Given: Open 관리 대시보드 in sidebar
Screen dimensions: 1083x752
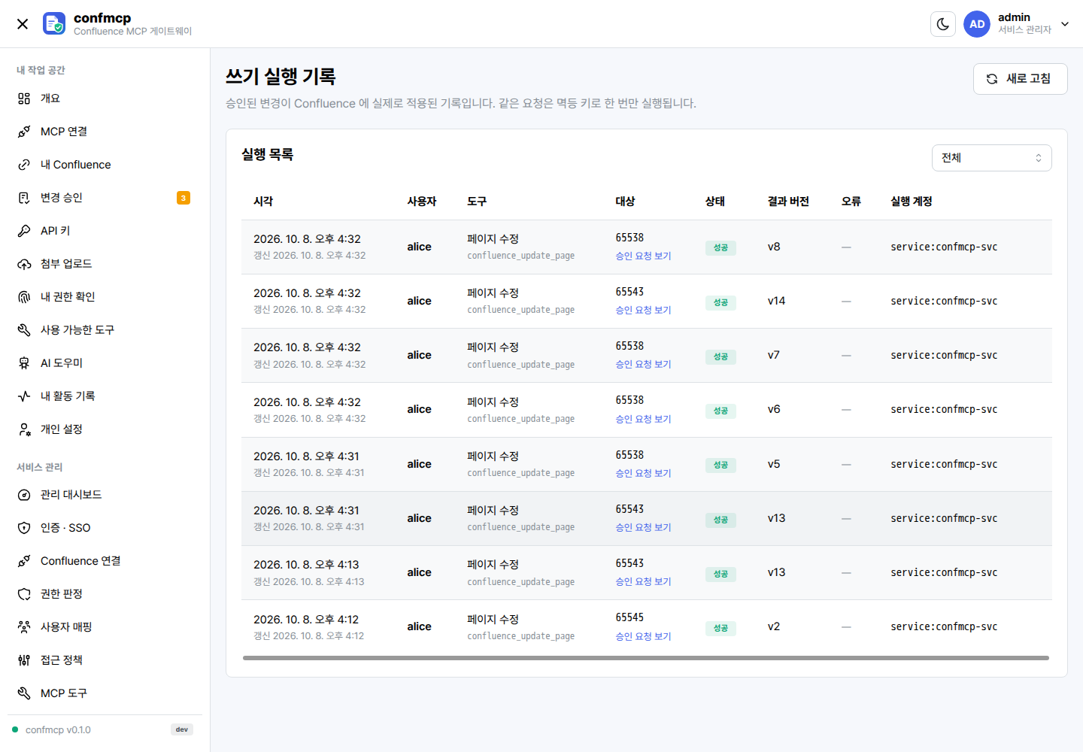Looking at the screenshot, I should click(x=105, y=495).
